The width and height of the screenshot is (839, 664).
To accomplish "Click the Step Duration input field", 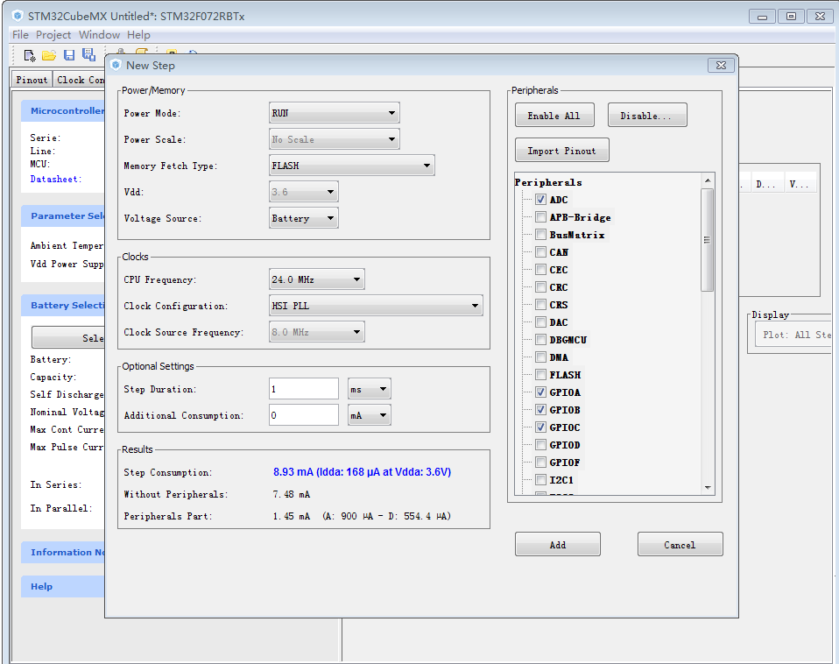I will (303, 389).
